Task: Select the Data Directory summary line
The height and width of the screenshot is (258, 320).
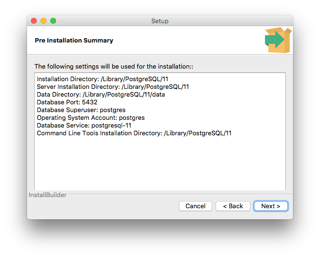Action: pyautogui.click(x=101, y=94)
